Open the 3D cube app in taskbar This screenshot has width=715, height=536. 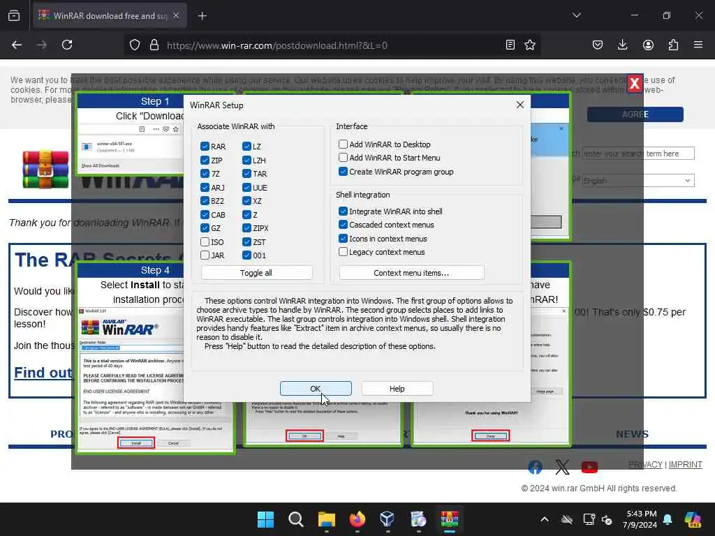point(388,519)
